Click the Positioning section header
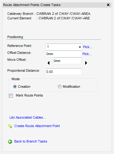The width and height of the screenshot is (114, 154). click(15, 37)
